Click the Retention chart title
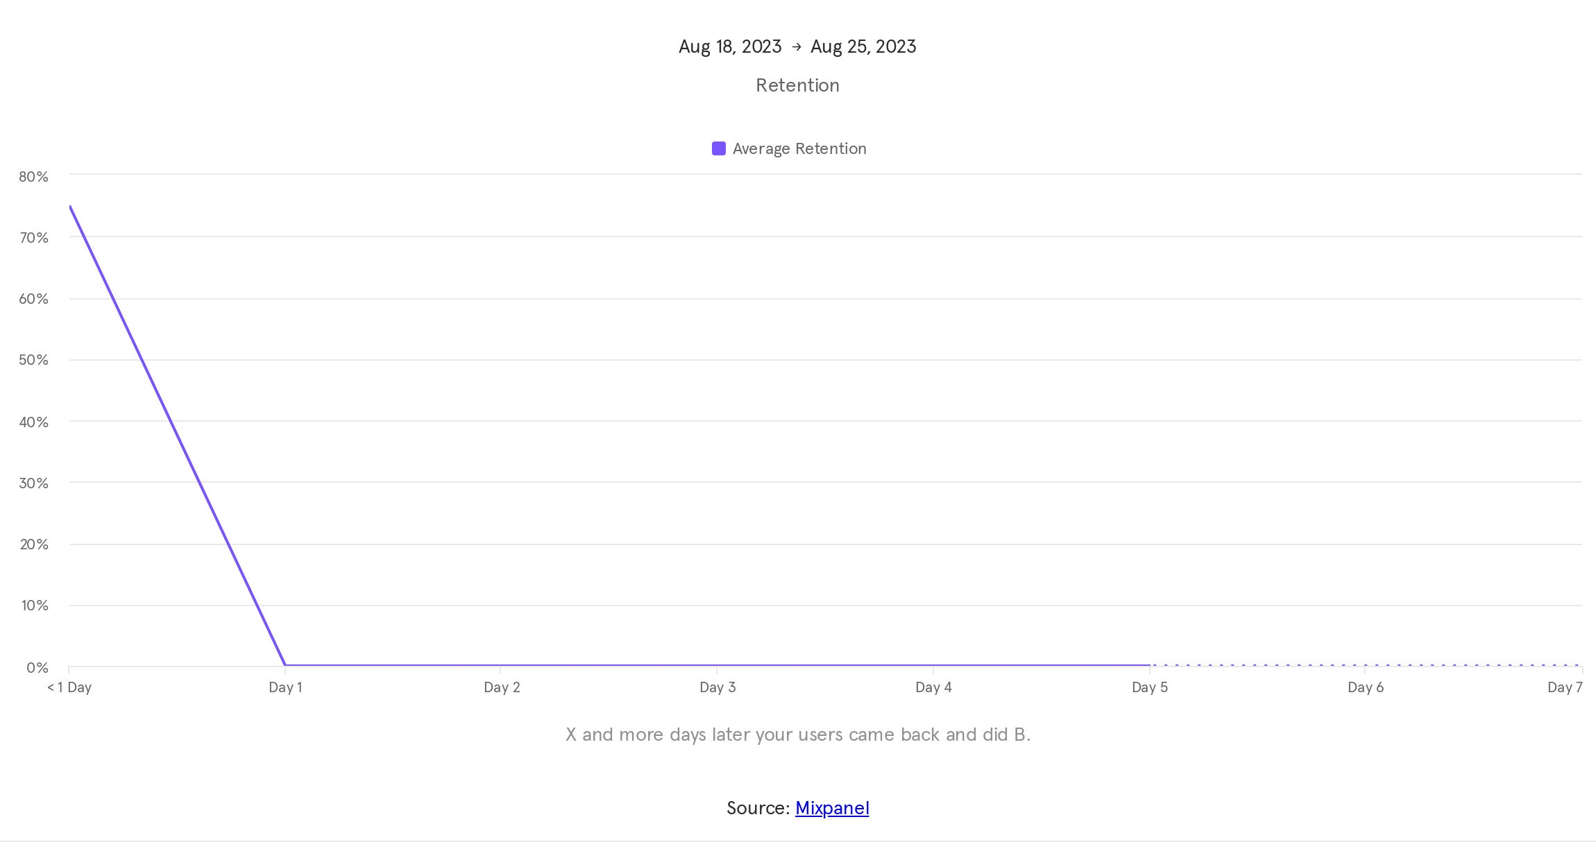Viewport: 1596px width, 842px height. point(797,85)
